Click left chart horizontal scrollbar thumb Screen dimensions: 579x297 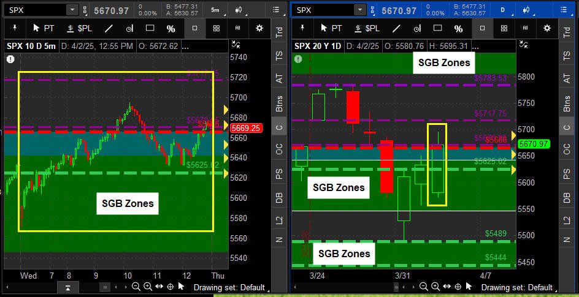click(x=105, y=287)
